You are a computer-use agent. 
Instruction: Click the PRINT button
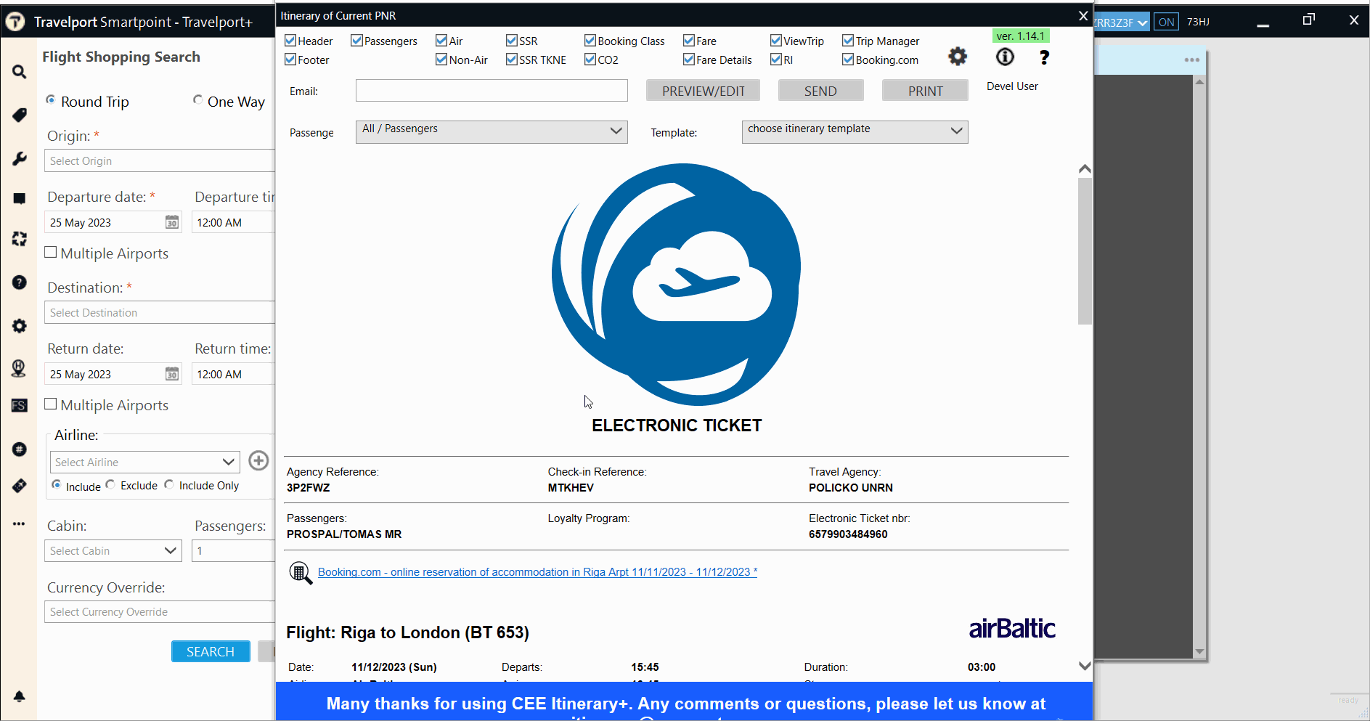click(x=925, y=91)
